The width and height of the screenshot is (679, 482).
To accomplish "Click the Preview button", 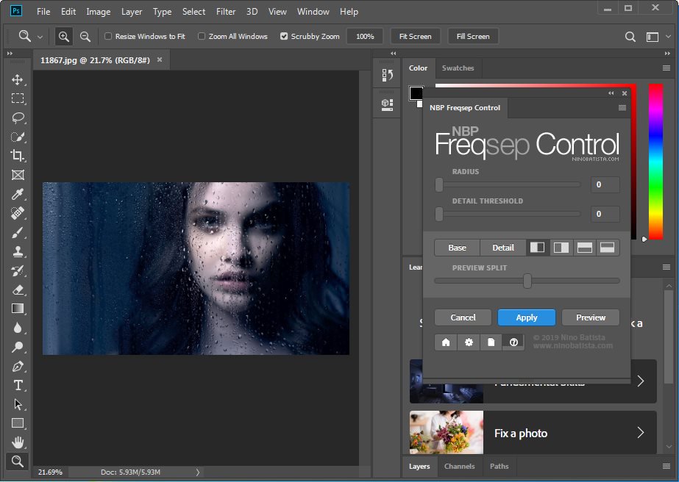I will (591, 317).
